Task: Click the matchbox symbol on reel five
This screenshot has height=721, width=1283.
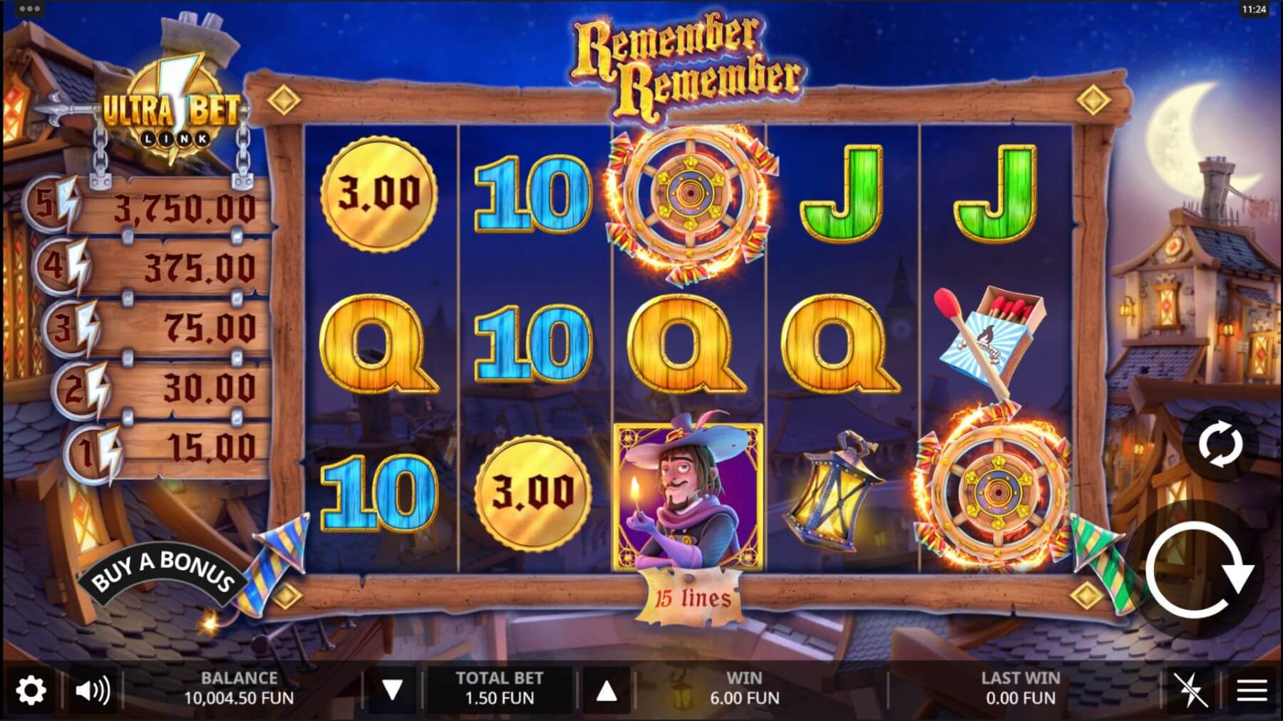Action: tap(992, 341)
